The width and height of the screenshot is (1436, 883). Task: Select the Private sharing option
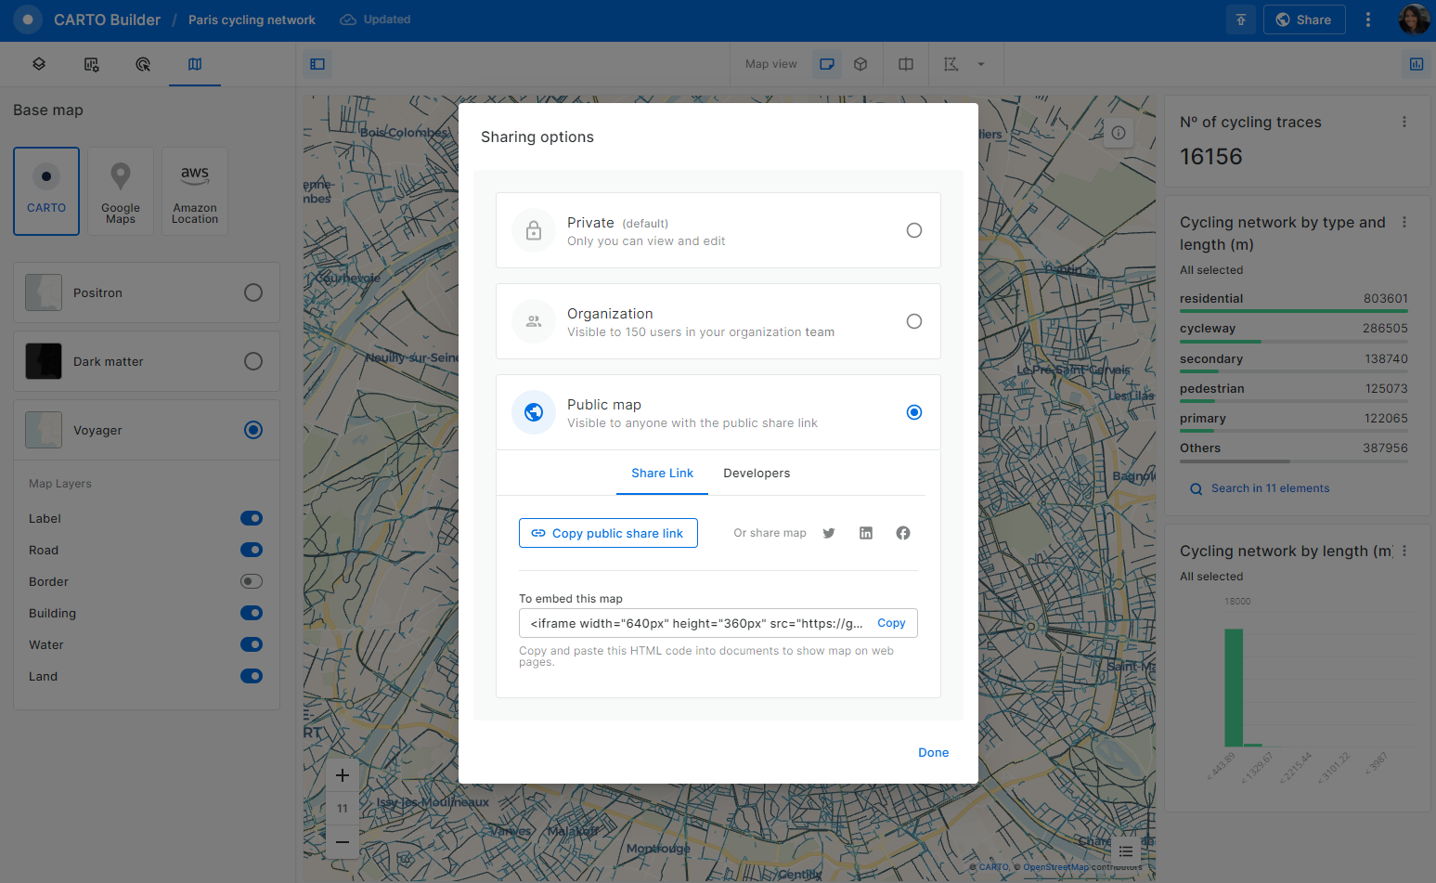click(913, 230)
